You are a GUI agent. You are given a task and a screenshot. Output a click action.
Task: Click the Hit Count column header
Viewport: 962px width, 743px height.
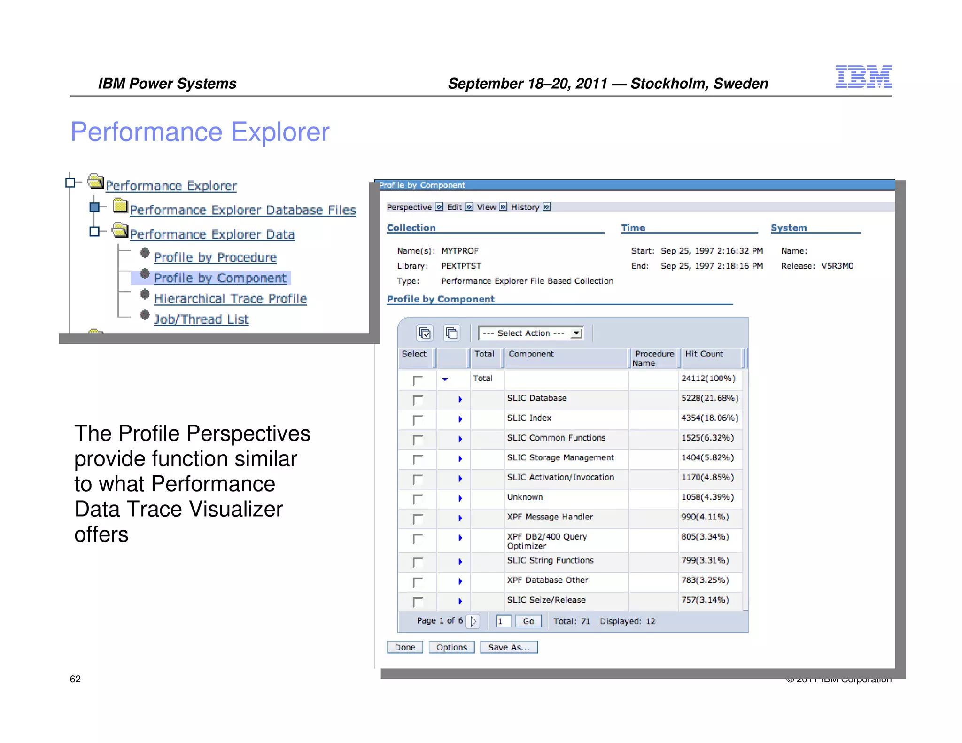click(711, 358)
